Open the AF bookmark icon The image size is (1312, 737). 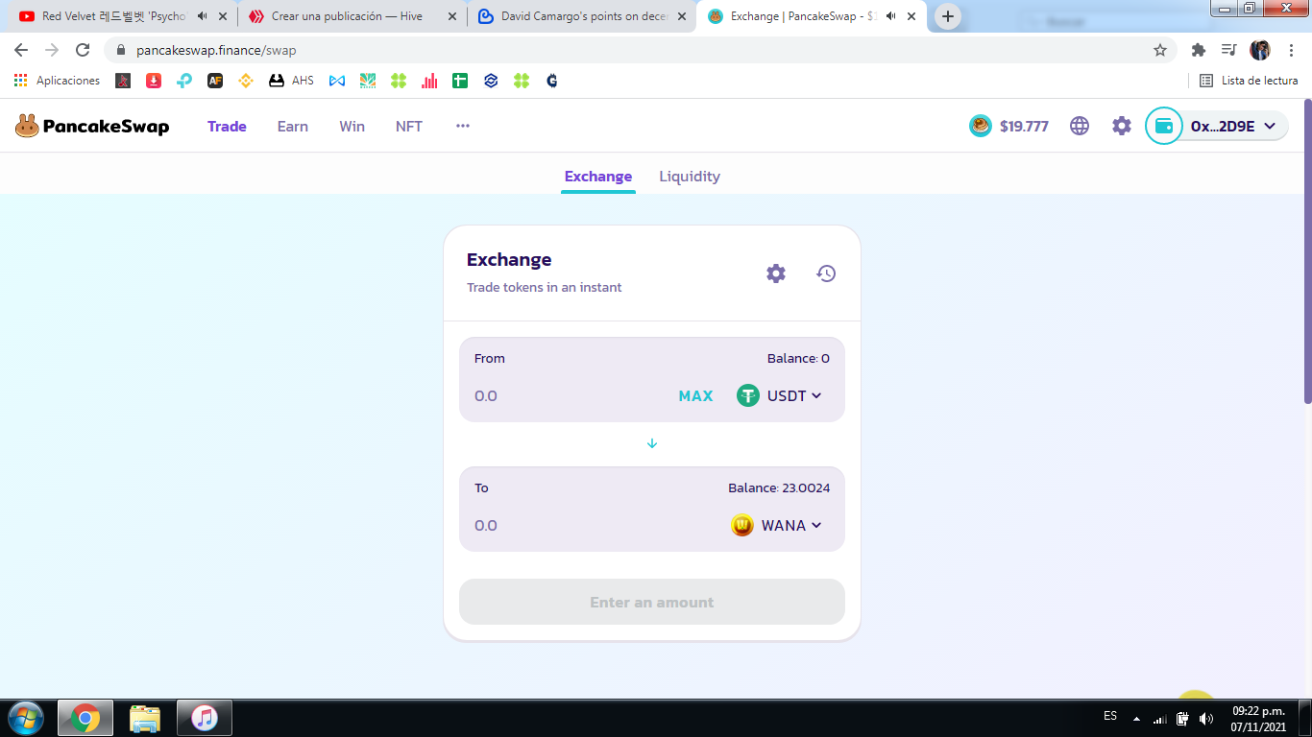pyautogui.click(x=215, y=81)
